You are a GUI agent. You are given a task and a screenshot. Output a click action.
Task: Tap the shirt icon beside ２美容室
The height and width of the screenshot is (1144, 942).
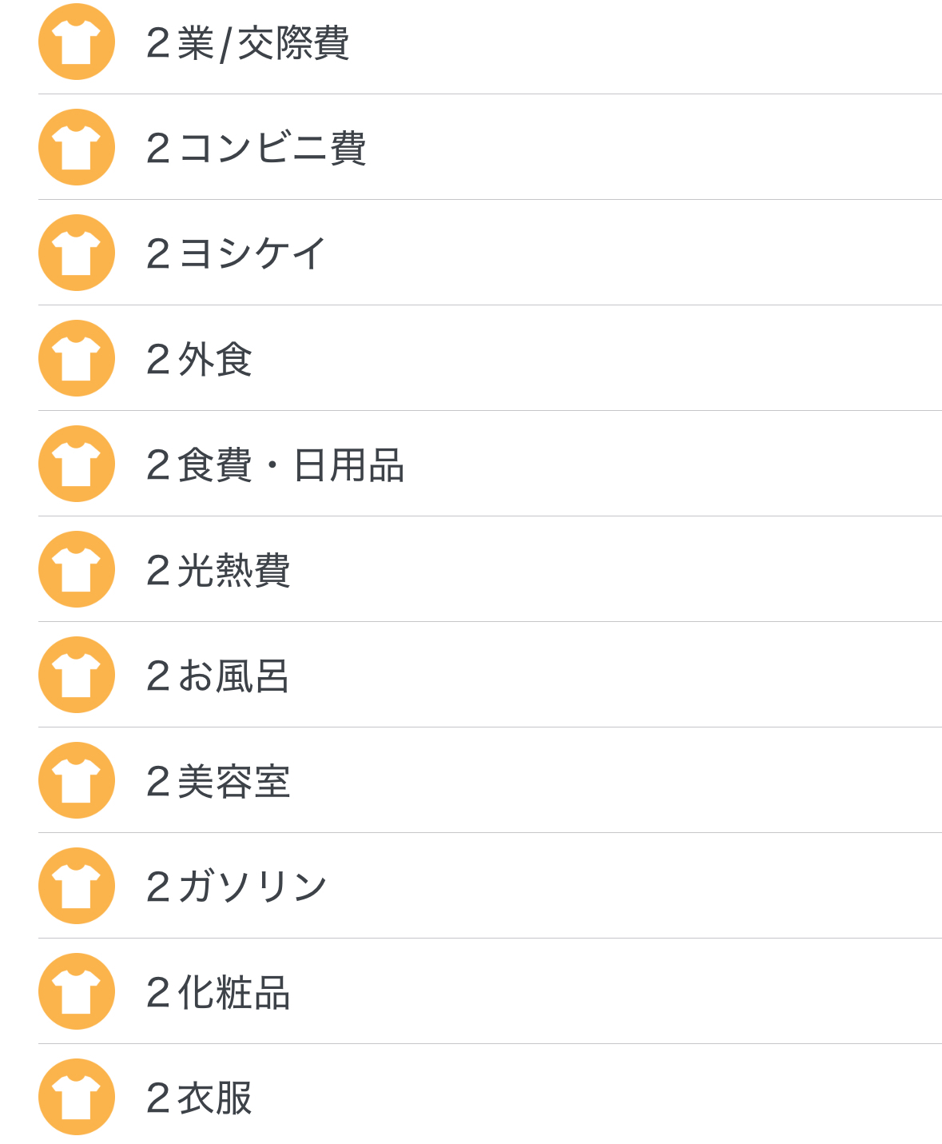tap(77, 780)
